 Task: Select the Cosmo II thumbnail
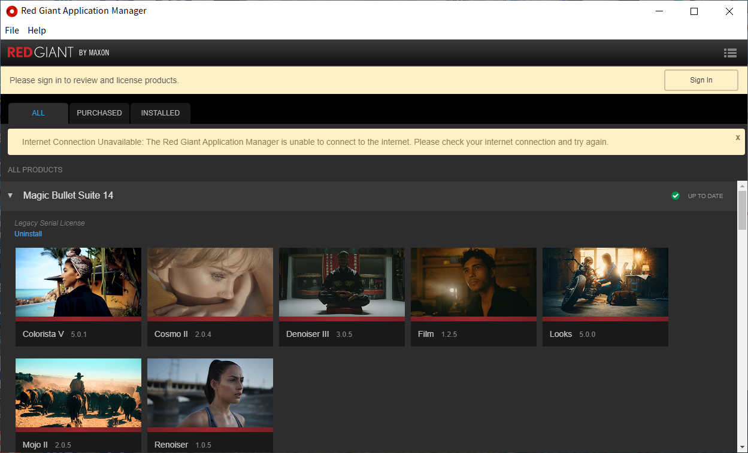point(210,282)
